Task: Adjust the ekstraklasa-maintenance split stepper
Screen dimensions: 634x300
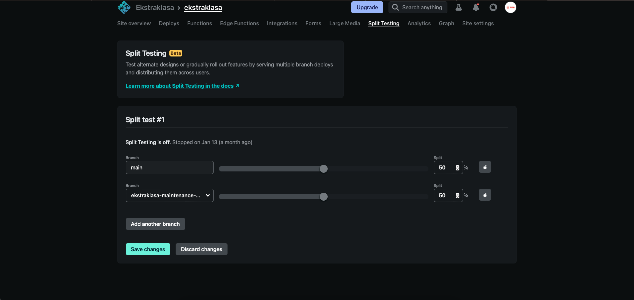Action: click(457, 196)
